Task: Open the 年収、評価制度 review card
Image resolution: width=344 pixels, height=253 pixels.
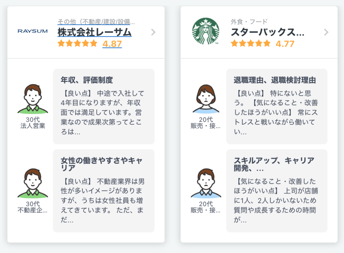Action: [104, 107]
